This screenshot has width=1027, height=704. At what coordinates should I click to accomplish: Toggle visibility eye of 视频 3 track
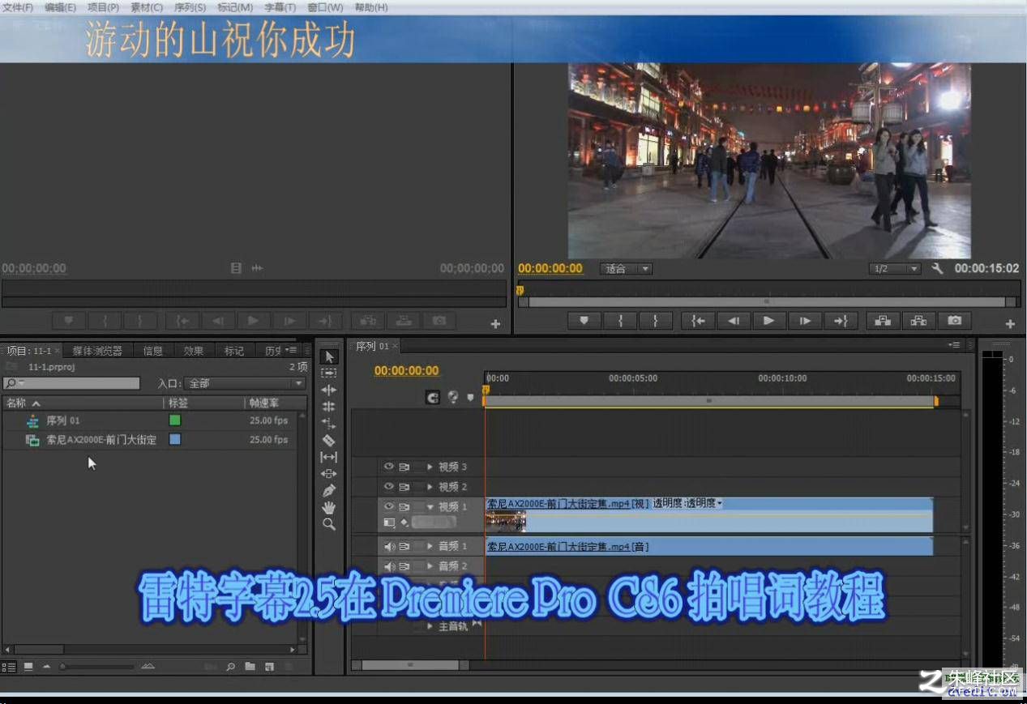pyautogui.click(x=388, y=467)
